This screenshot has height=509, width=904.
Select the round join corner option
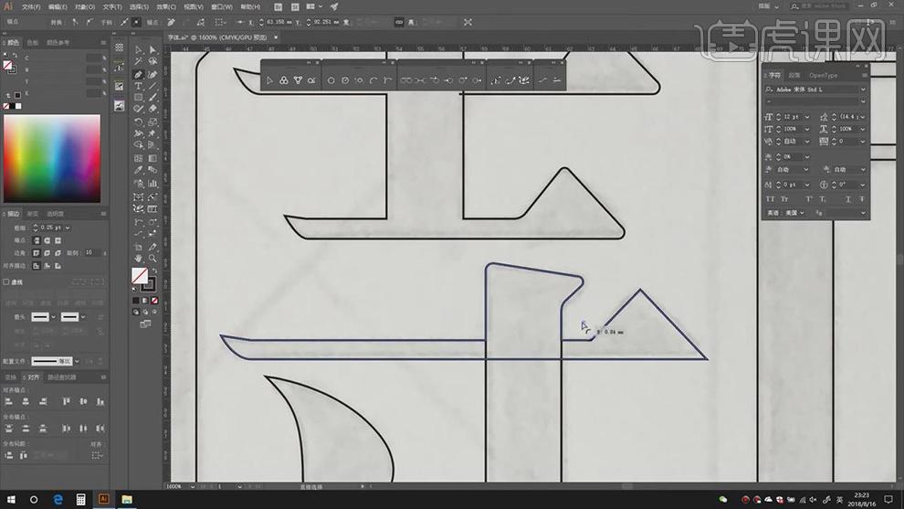point(47,253)
